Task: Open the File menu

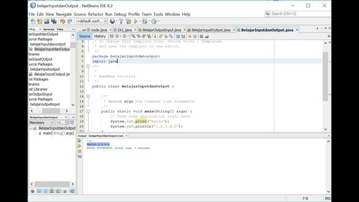Action: coord(32,14)
